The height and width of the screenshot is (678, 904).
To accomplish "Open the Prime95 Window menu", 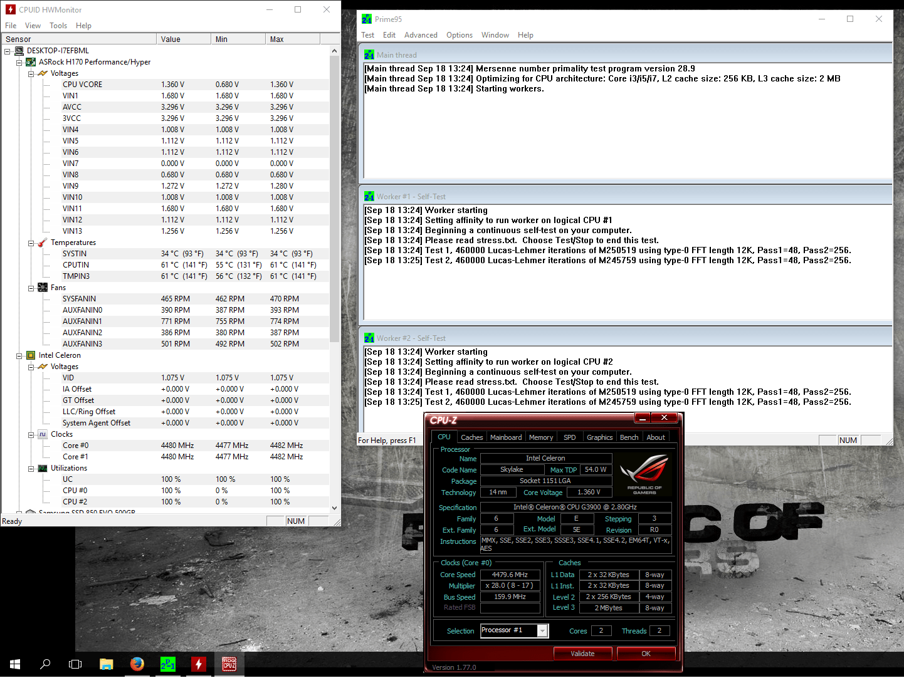I will 495,35.
